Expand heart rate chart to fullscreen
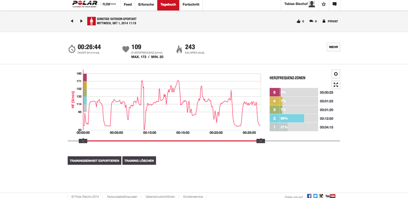Image resolution: width=408 pixels, height=198 pixels. (x=336, y=85)
